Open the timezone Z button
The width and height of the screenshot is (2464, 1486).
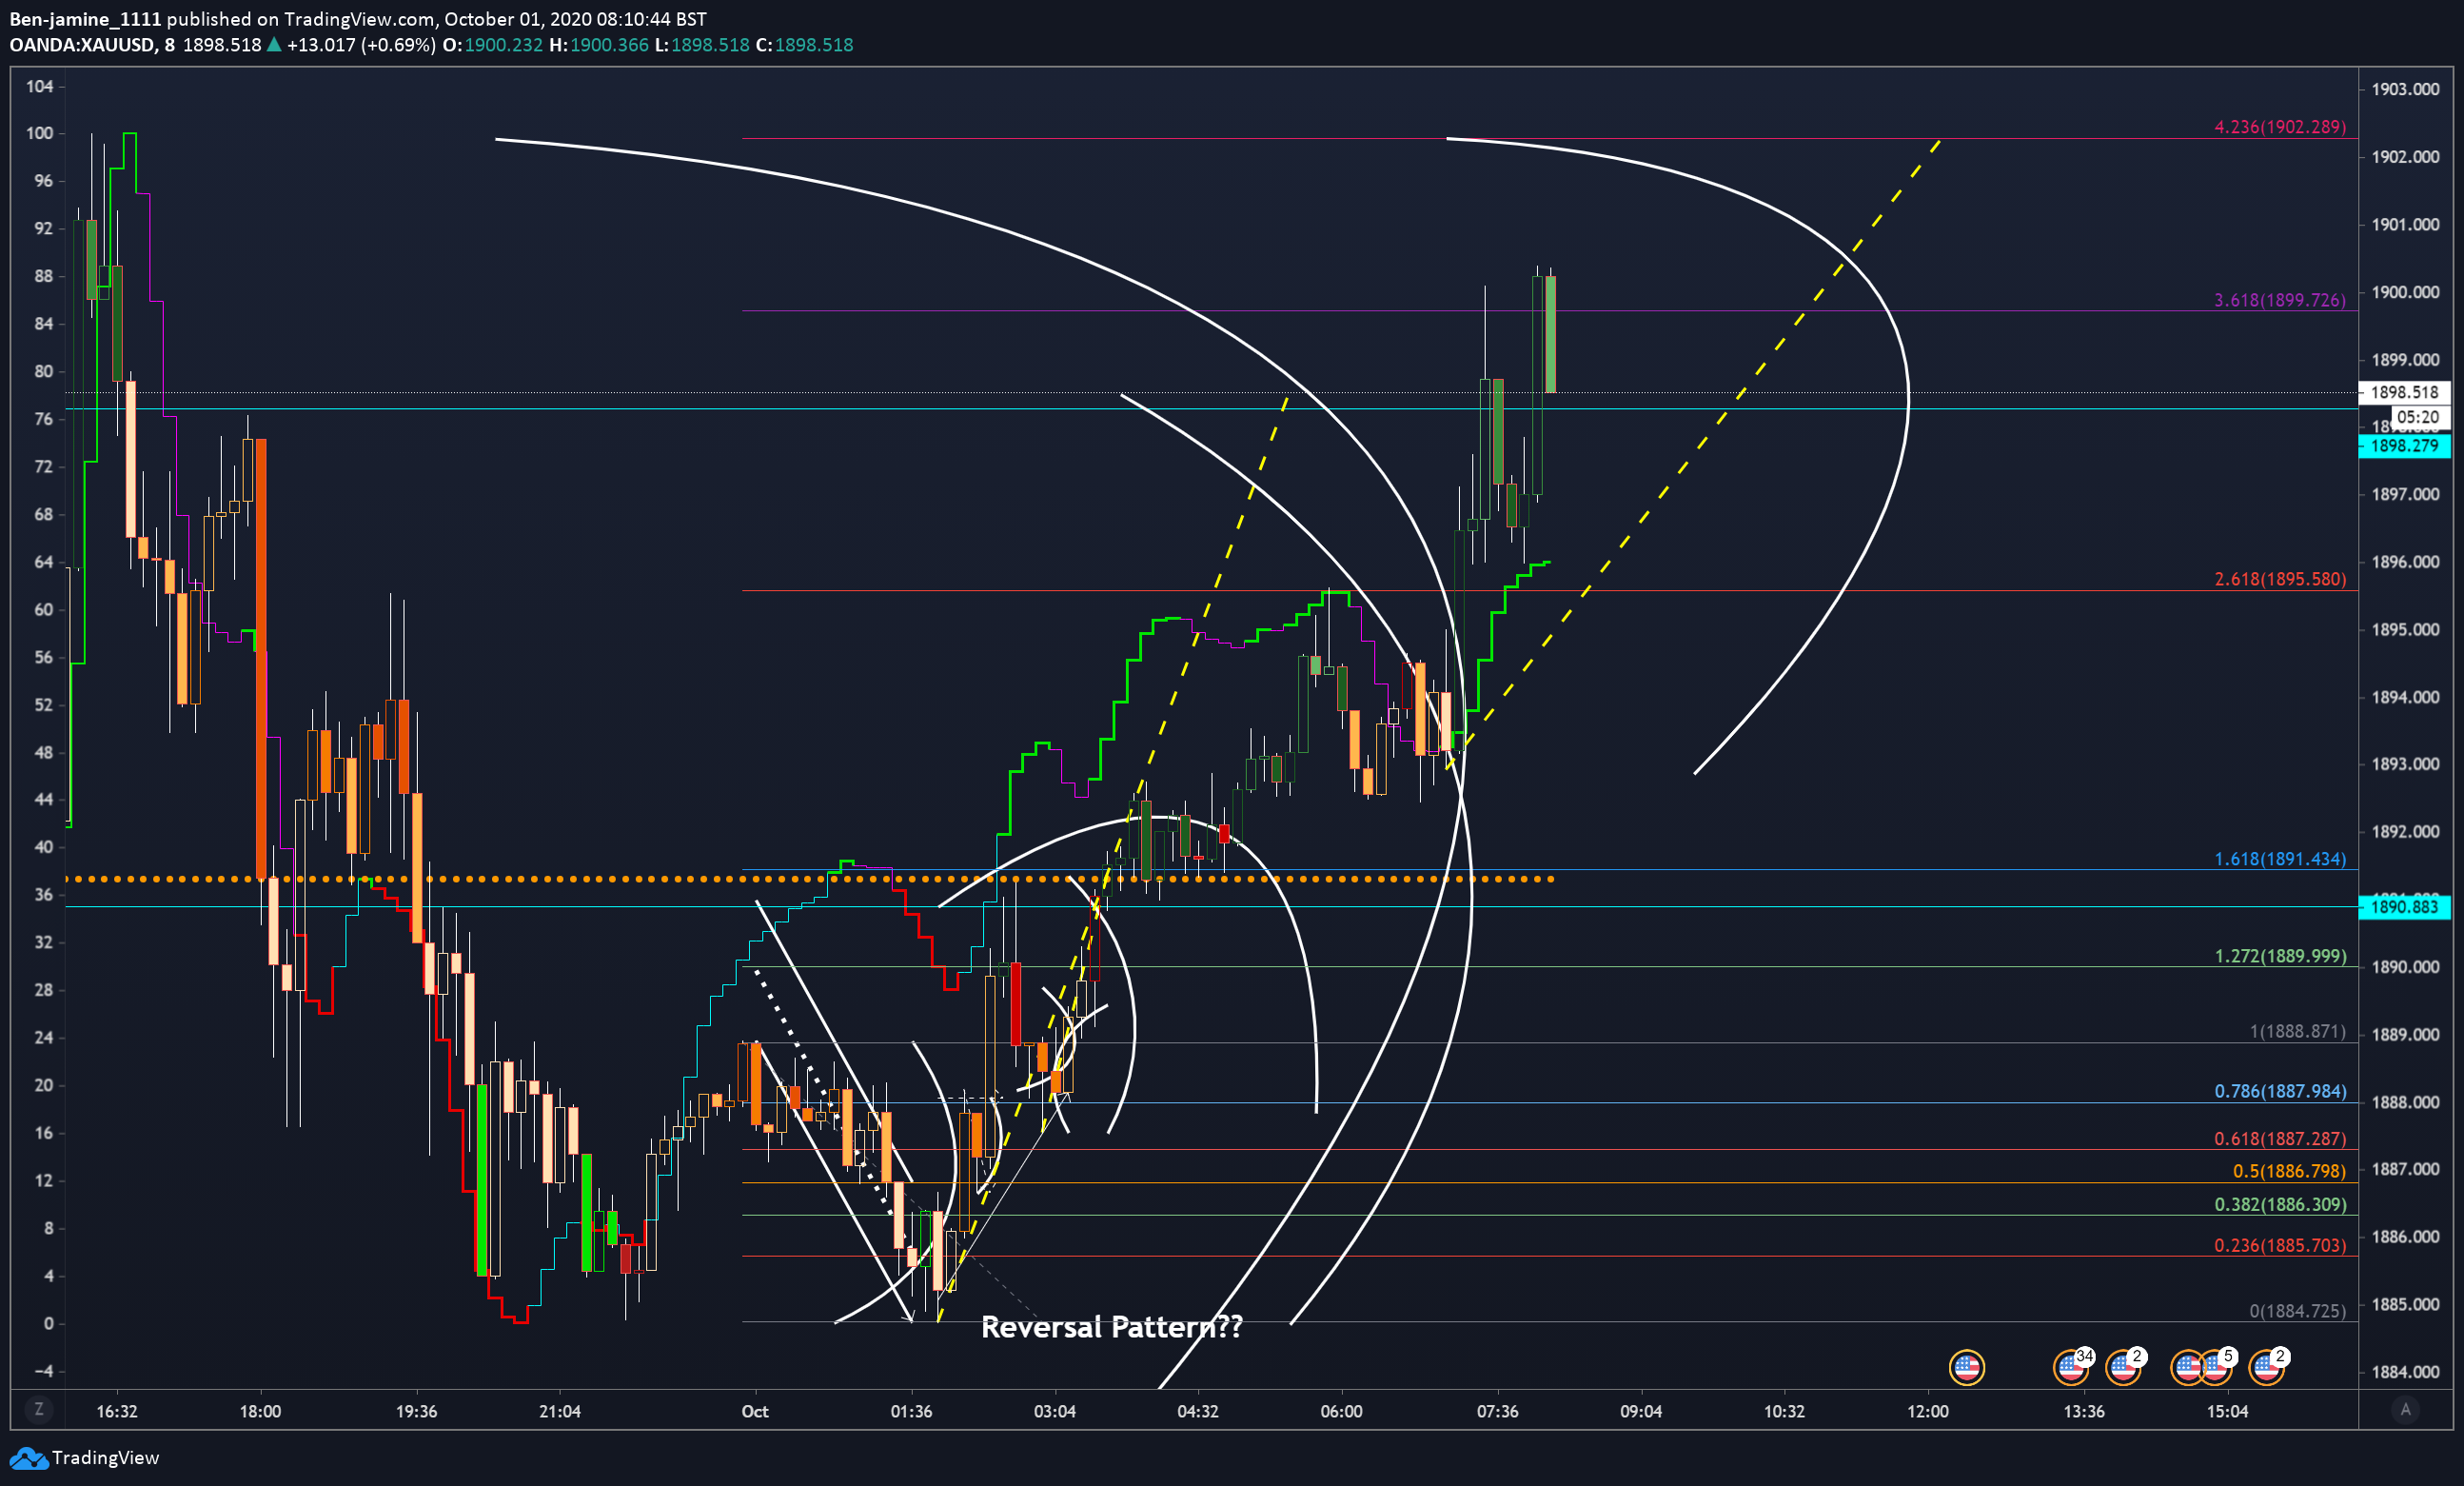click(39, 1409)
